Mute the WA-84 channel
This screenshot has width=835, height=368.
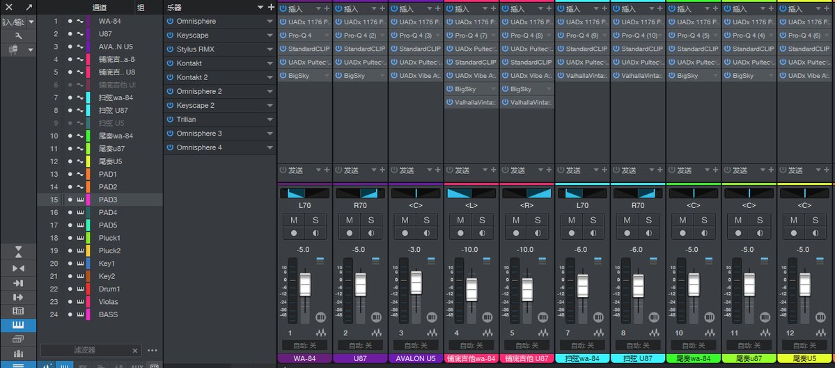pos(294,220)
